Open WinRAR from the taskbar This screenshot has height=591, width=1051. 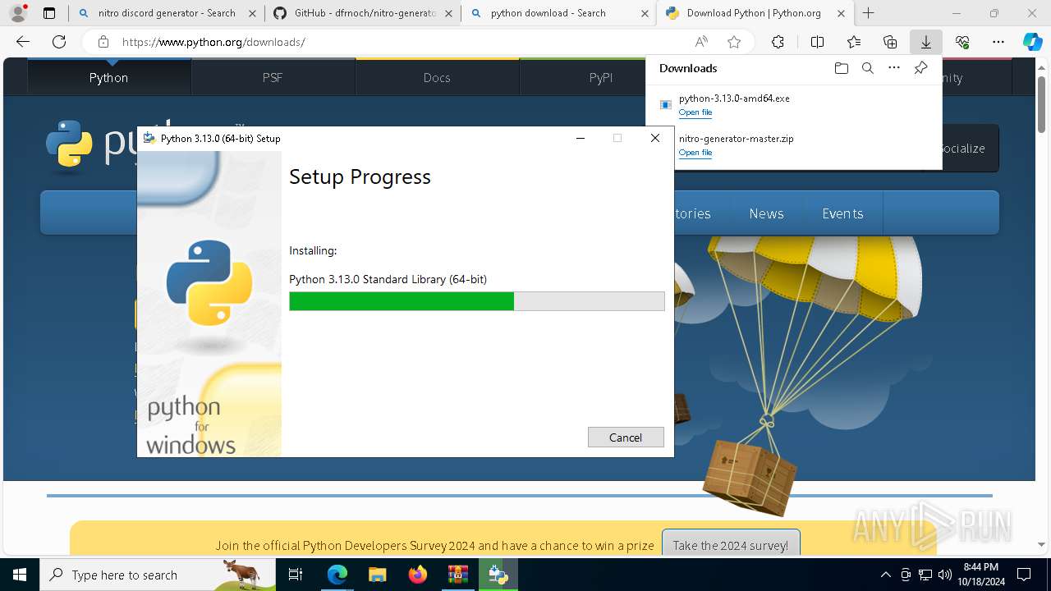(x=457, y=575)
